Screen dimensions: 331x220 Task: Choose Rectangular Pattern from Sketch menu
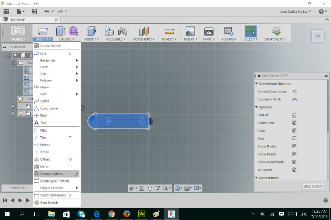coord(56,181)
